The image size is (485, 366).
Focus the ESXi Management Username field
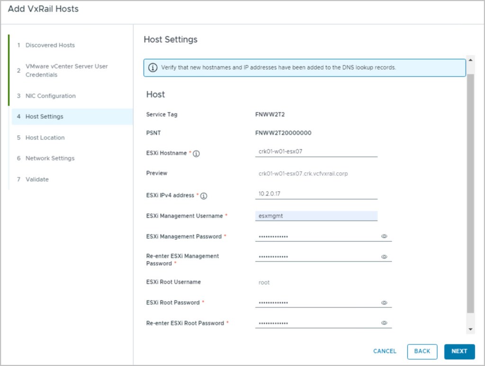point(316,216)
